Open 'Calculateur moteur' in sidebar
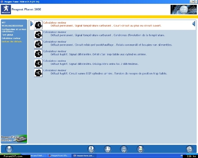Viewport: 198px width, 158px height. click(x=11, y=38)
